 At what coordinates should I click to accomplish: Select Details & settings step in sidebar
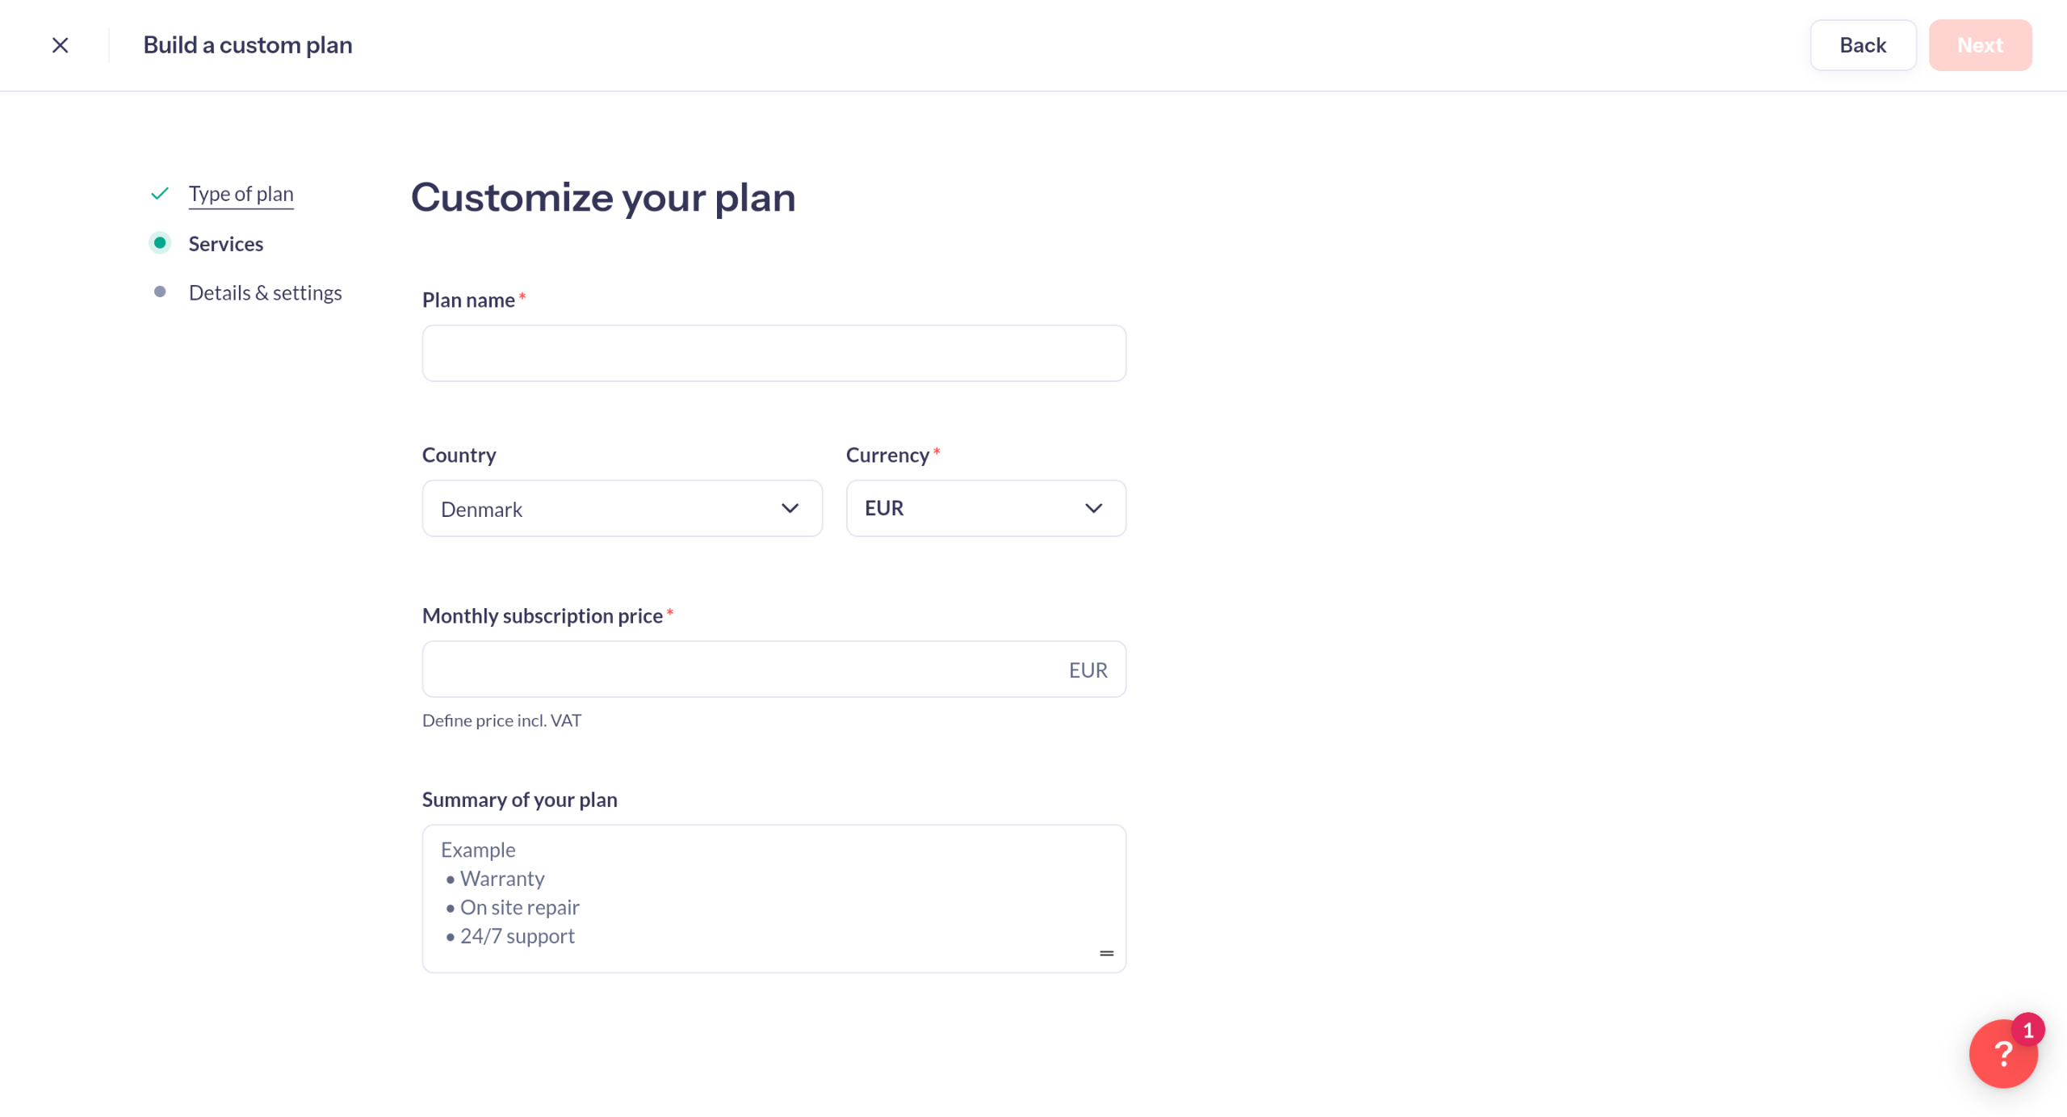(x=265, y=293)
